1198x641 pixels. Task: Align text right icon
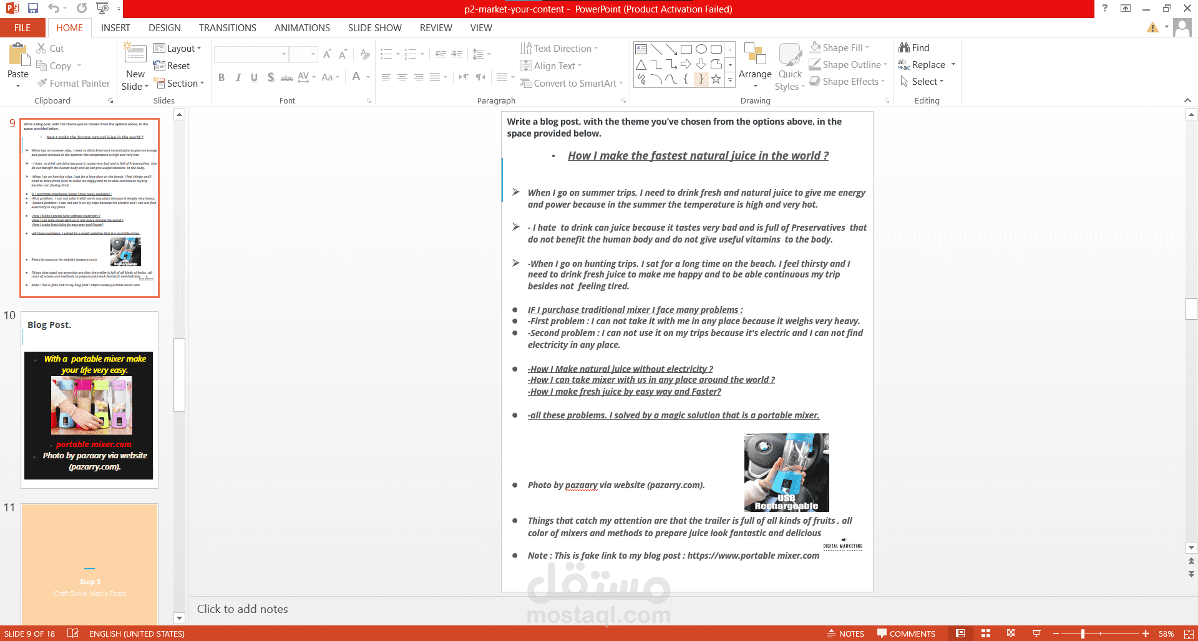[x=419, y=77]
